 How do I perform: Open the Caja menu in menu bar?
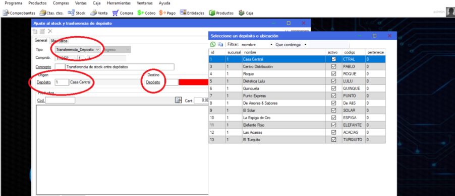(97, 3)
